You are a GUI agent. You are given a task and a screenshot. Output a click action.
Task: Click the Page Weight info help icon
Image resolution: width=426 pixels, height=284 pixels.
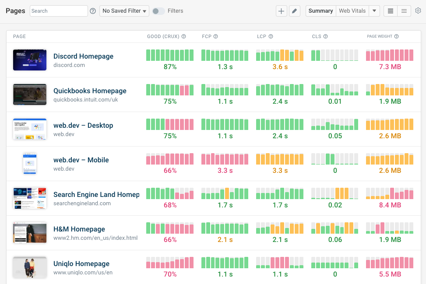pyautogui.click(x=397, y=37)
